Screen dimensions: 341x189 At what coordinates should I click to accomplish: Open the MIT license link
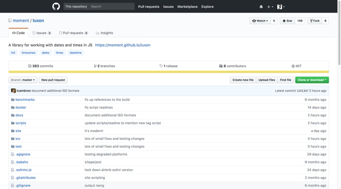(296, 66)
